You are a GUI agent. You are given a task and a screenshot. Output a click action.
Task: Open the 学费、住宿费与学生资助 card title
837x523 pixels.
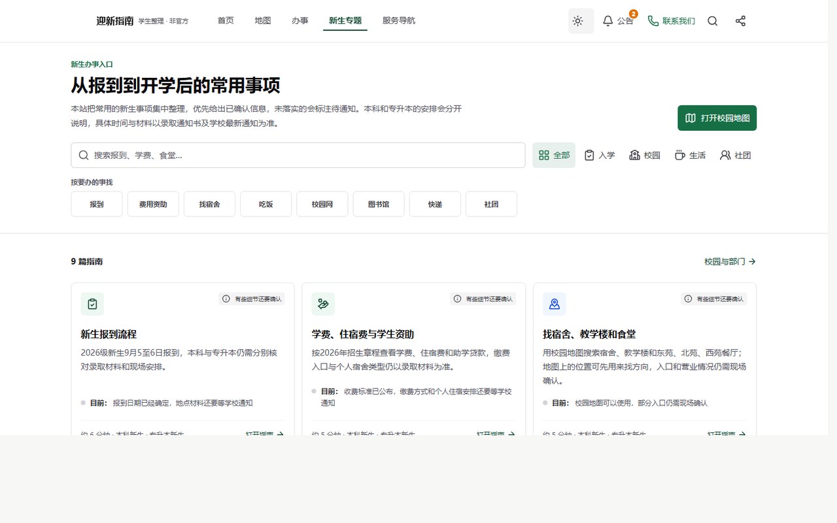(363, 334)
